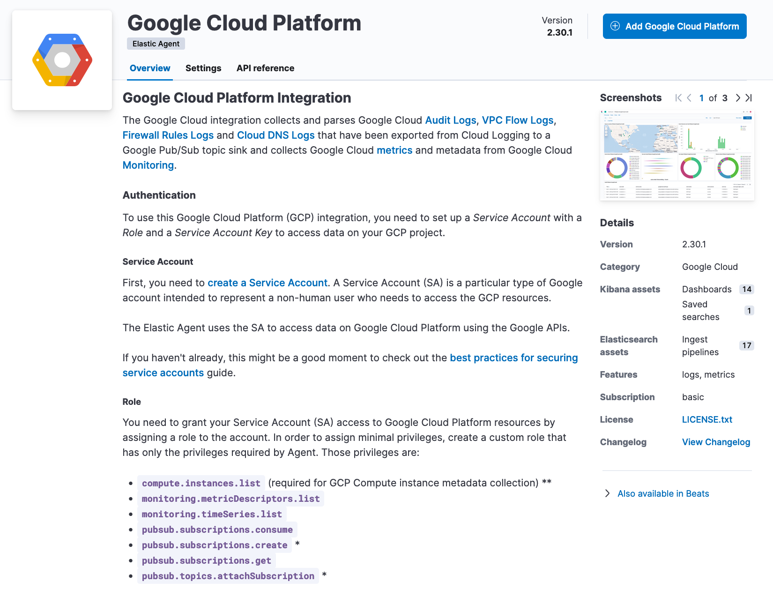The height and width of the screenshot is (596, 773).
Task: Click the Cloud DNS Logs link
Action: point(275,135)
